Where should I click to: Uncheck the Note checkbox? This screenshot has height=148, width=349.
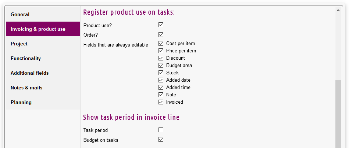pyautogui.click(x=161, y=95)
